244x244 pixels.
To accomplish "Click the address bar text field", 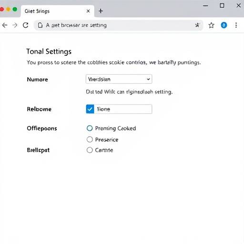I will [x=118, y=25].
